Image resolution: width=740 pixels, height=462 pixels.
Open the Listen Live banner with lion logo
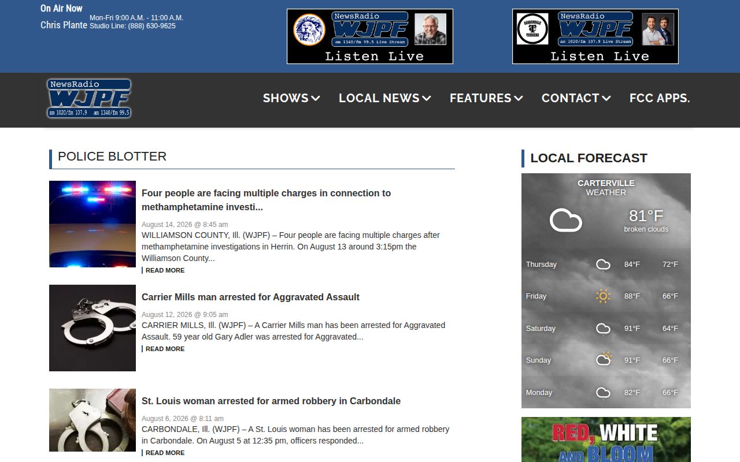[370, 36]
